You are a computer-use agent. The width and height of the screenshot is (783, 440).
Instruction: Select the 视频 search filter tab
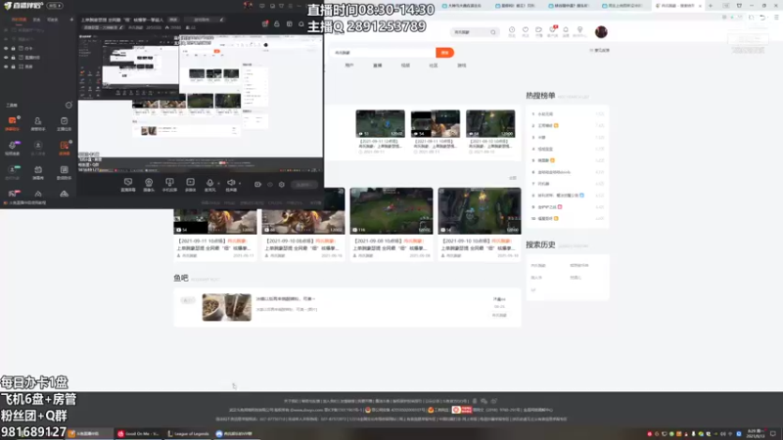click(405, 66)
